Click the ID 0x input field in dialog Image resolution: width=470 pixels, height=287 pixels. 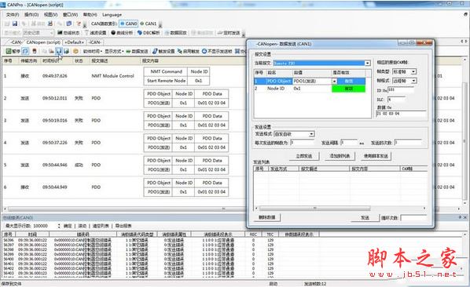click(x=401, y=89)
